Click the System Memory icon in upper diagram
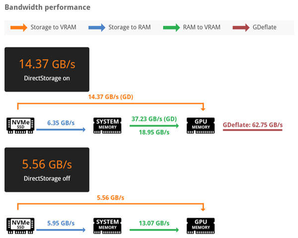The image size is (298, 238). [x=107, y=126]
